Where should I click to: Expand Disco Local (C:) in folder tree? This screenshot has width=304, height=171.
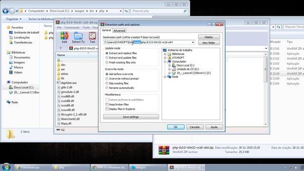[x=170, y=66]
